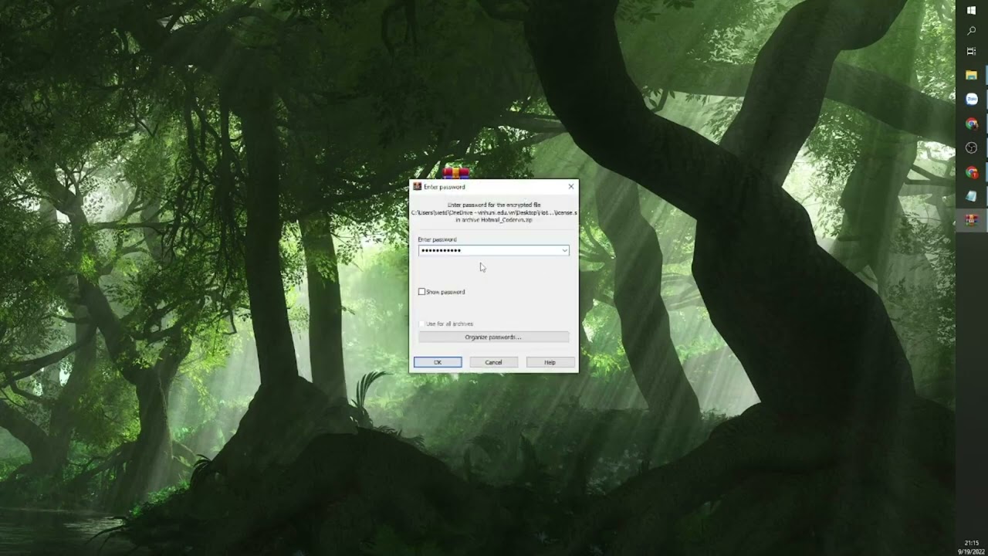Open the Windows Start menu
The height and width of the screenshot is (556, 988).
(x=972, y=10)
